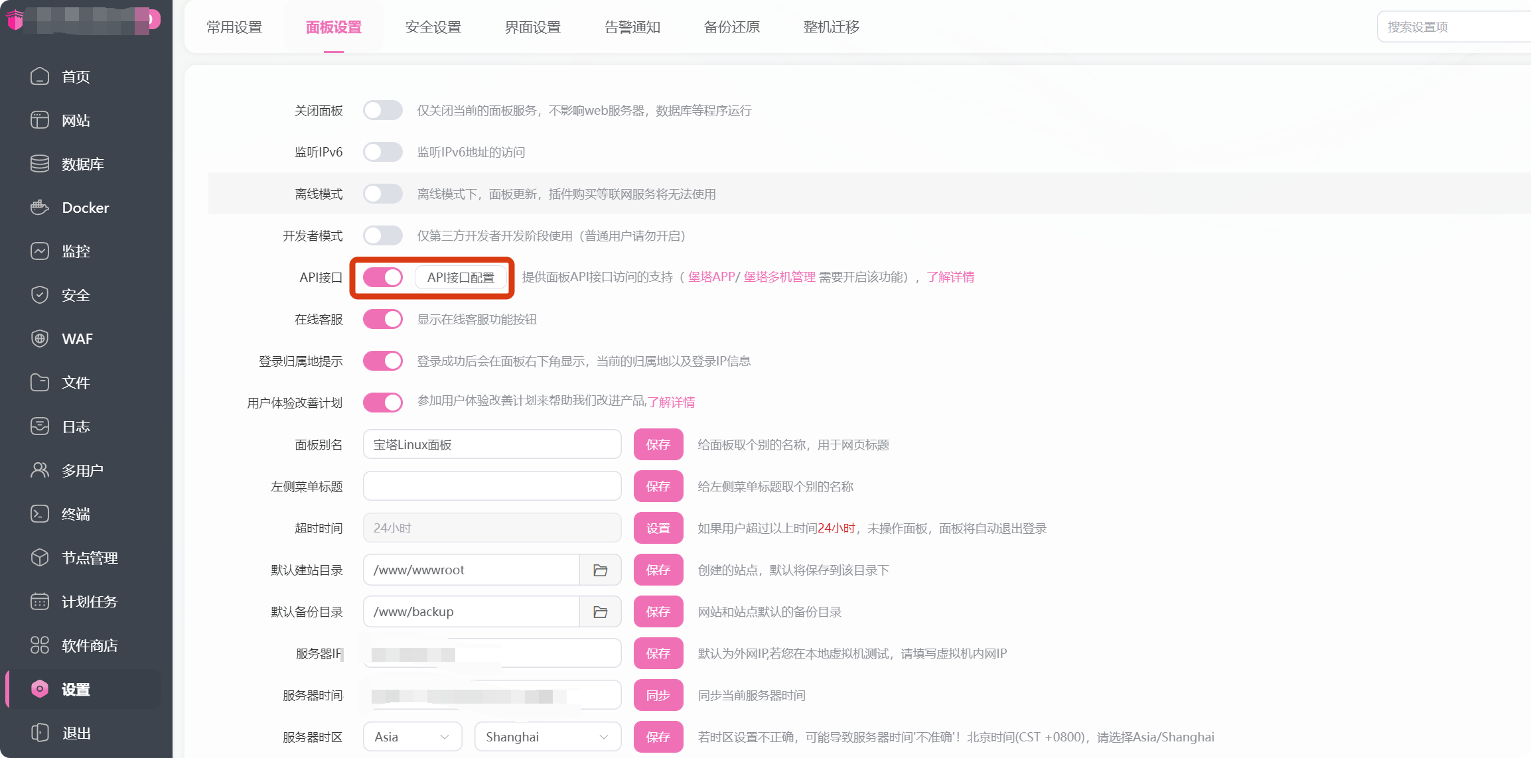Browse folder for default site directory
This screenshot has width=1531, height=758.
[600, 570]
